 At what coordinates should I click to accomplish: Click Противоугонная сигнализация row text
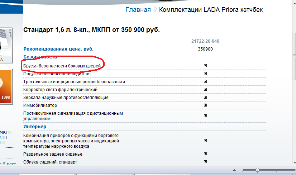coord(73,116)
